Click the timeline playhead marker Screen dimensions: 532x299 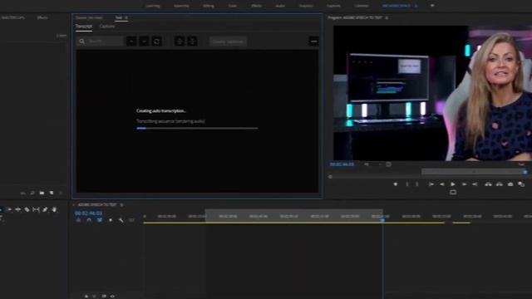pyautogui.click(x=382, y=219)
